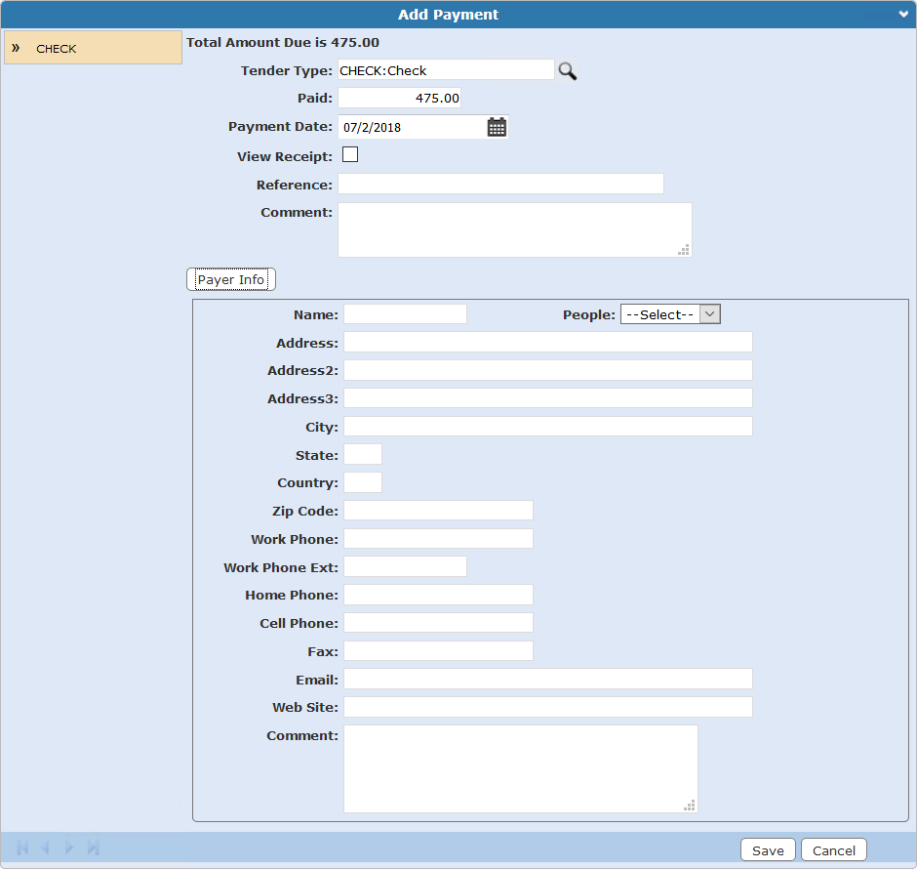917x869 pixels.
Task: Cancel the payment entry
Action: click(834, 850)
